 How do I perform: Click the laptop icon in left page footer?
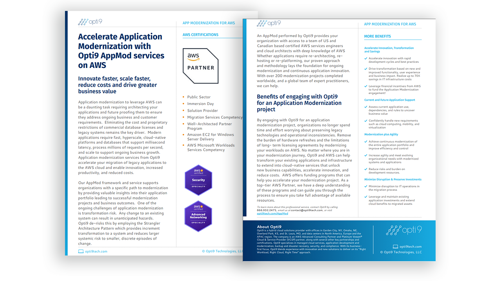pyautogui.click(x=81, y=251)
